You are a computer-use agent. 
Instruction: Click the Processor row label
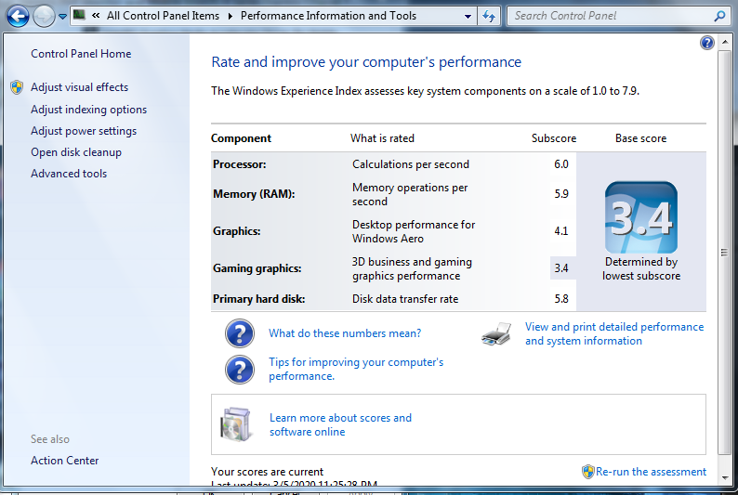(x=239, y=164)
